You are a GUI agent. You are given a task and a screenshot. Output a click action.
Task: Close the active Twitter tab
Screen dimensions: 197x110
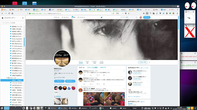click(94, 9)
